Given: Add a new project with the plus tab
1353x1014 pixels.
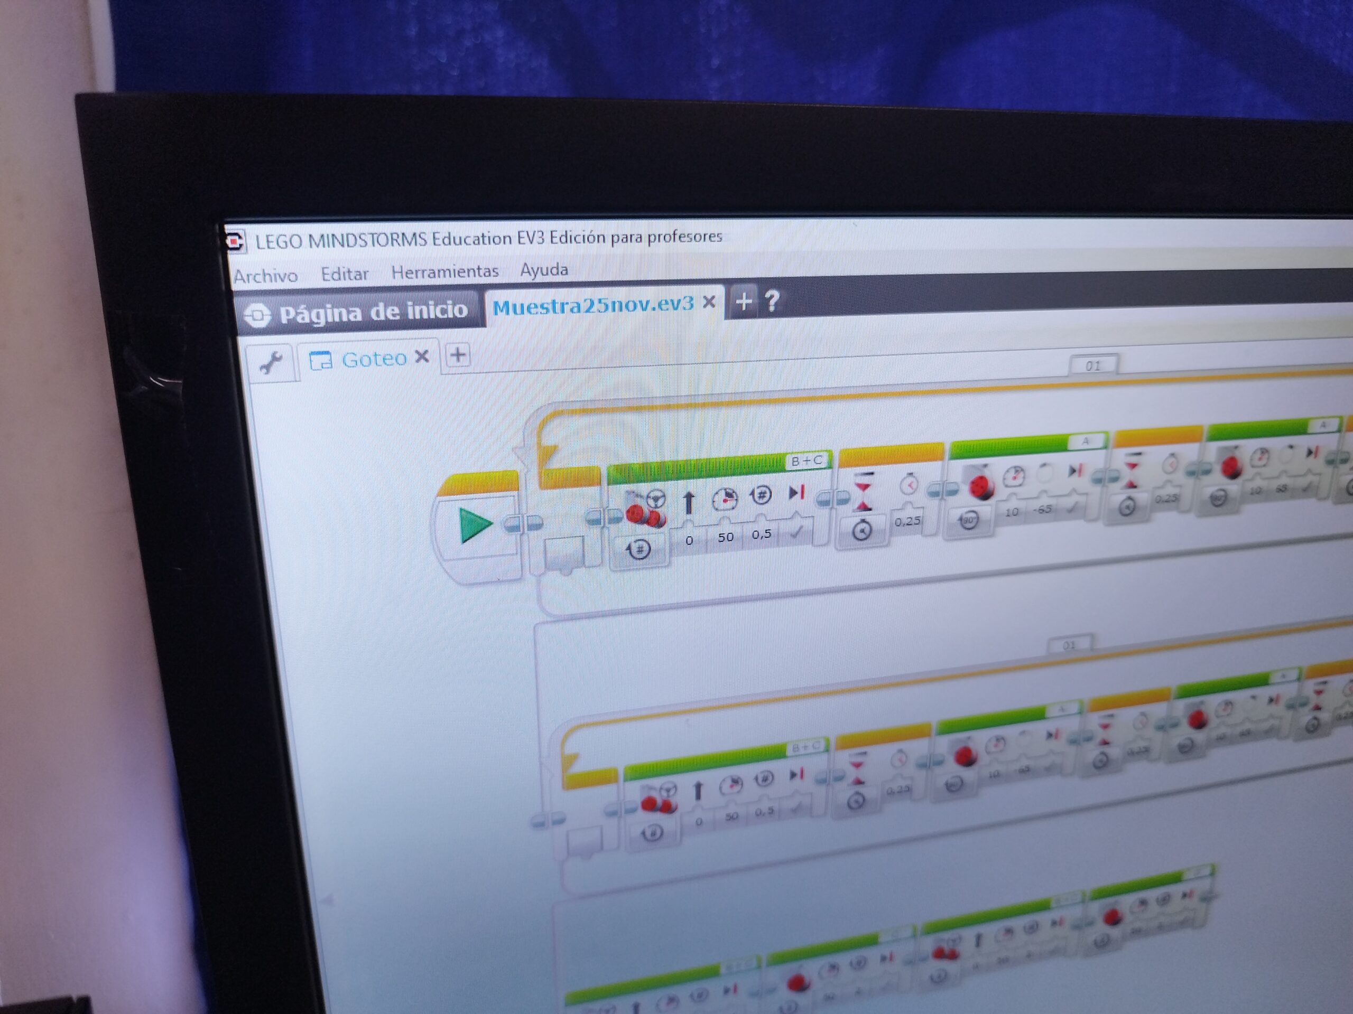Looking at the screenshot, I should [x=744, y=301].
